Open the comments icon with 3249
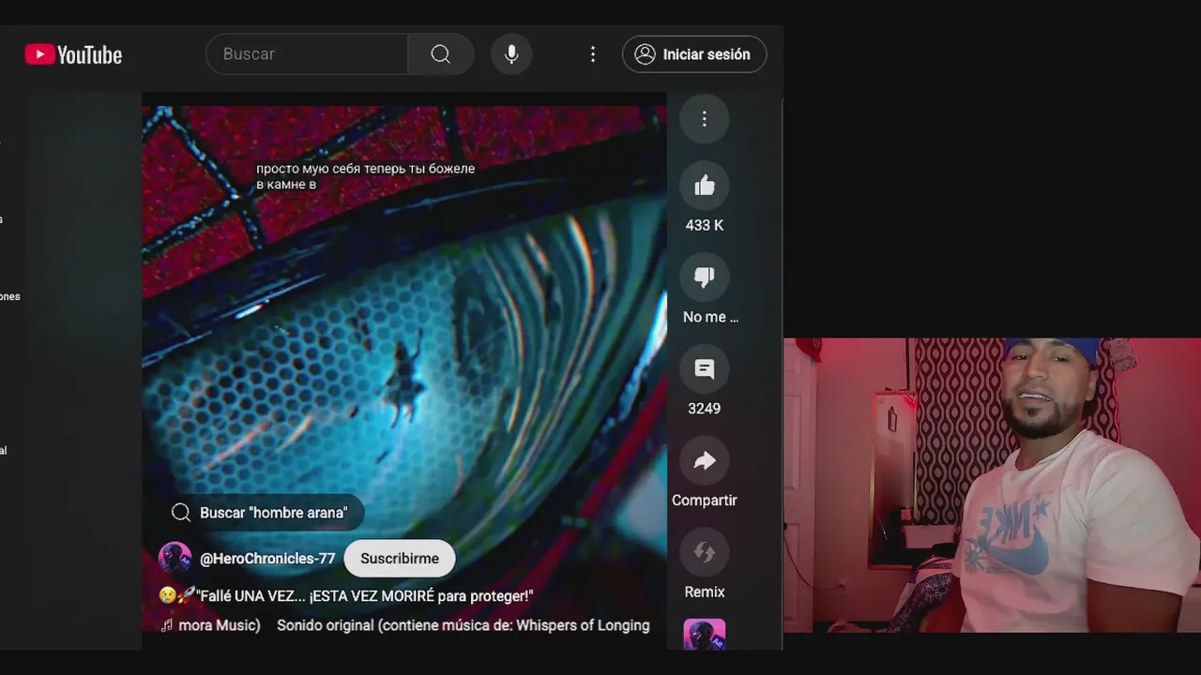The height and width of the screenshot is (675, 1201). click(x=705, y=368)
